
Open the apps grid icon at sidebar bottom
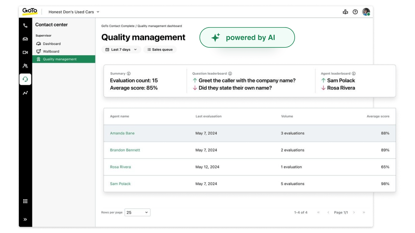(25, 201)
